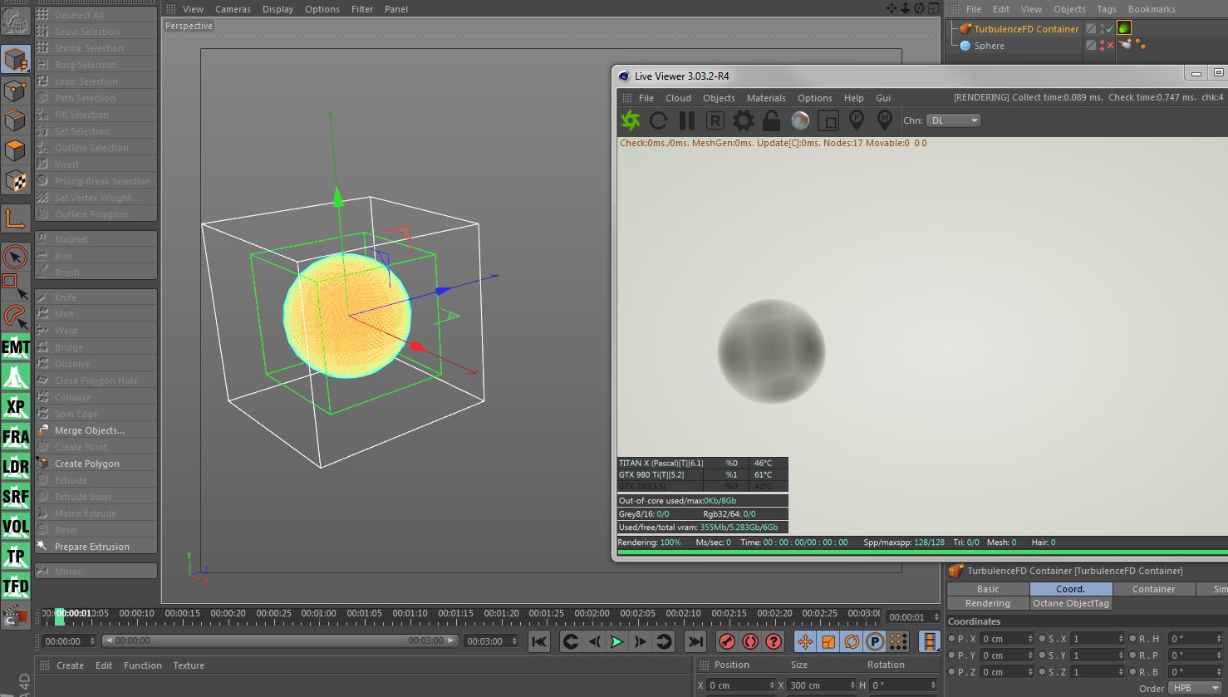Pick the focus picker pin icon

pos(856,121)
